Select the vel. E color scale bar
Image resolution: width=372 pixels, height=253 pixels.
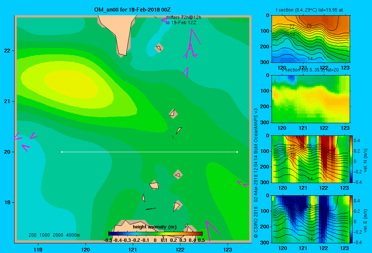point(351,219)
